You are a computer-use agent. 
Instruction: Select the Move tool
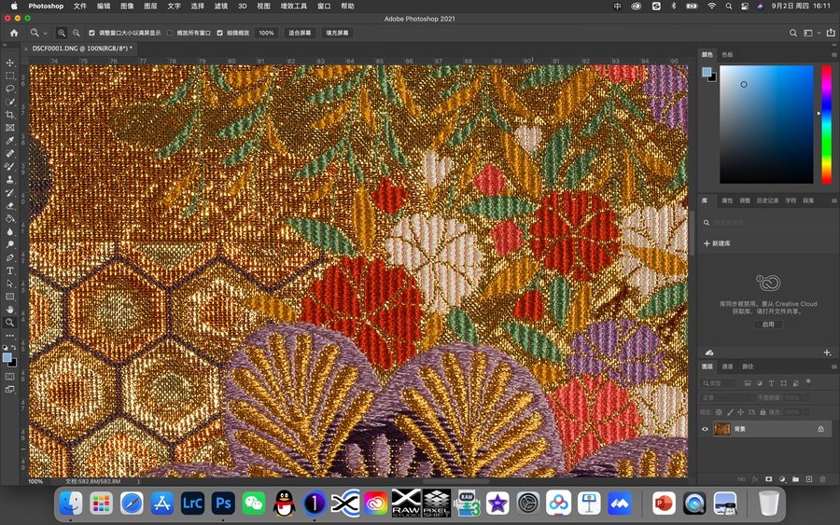(10, 62)
